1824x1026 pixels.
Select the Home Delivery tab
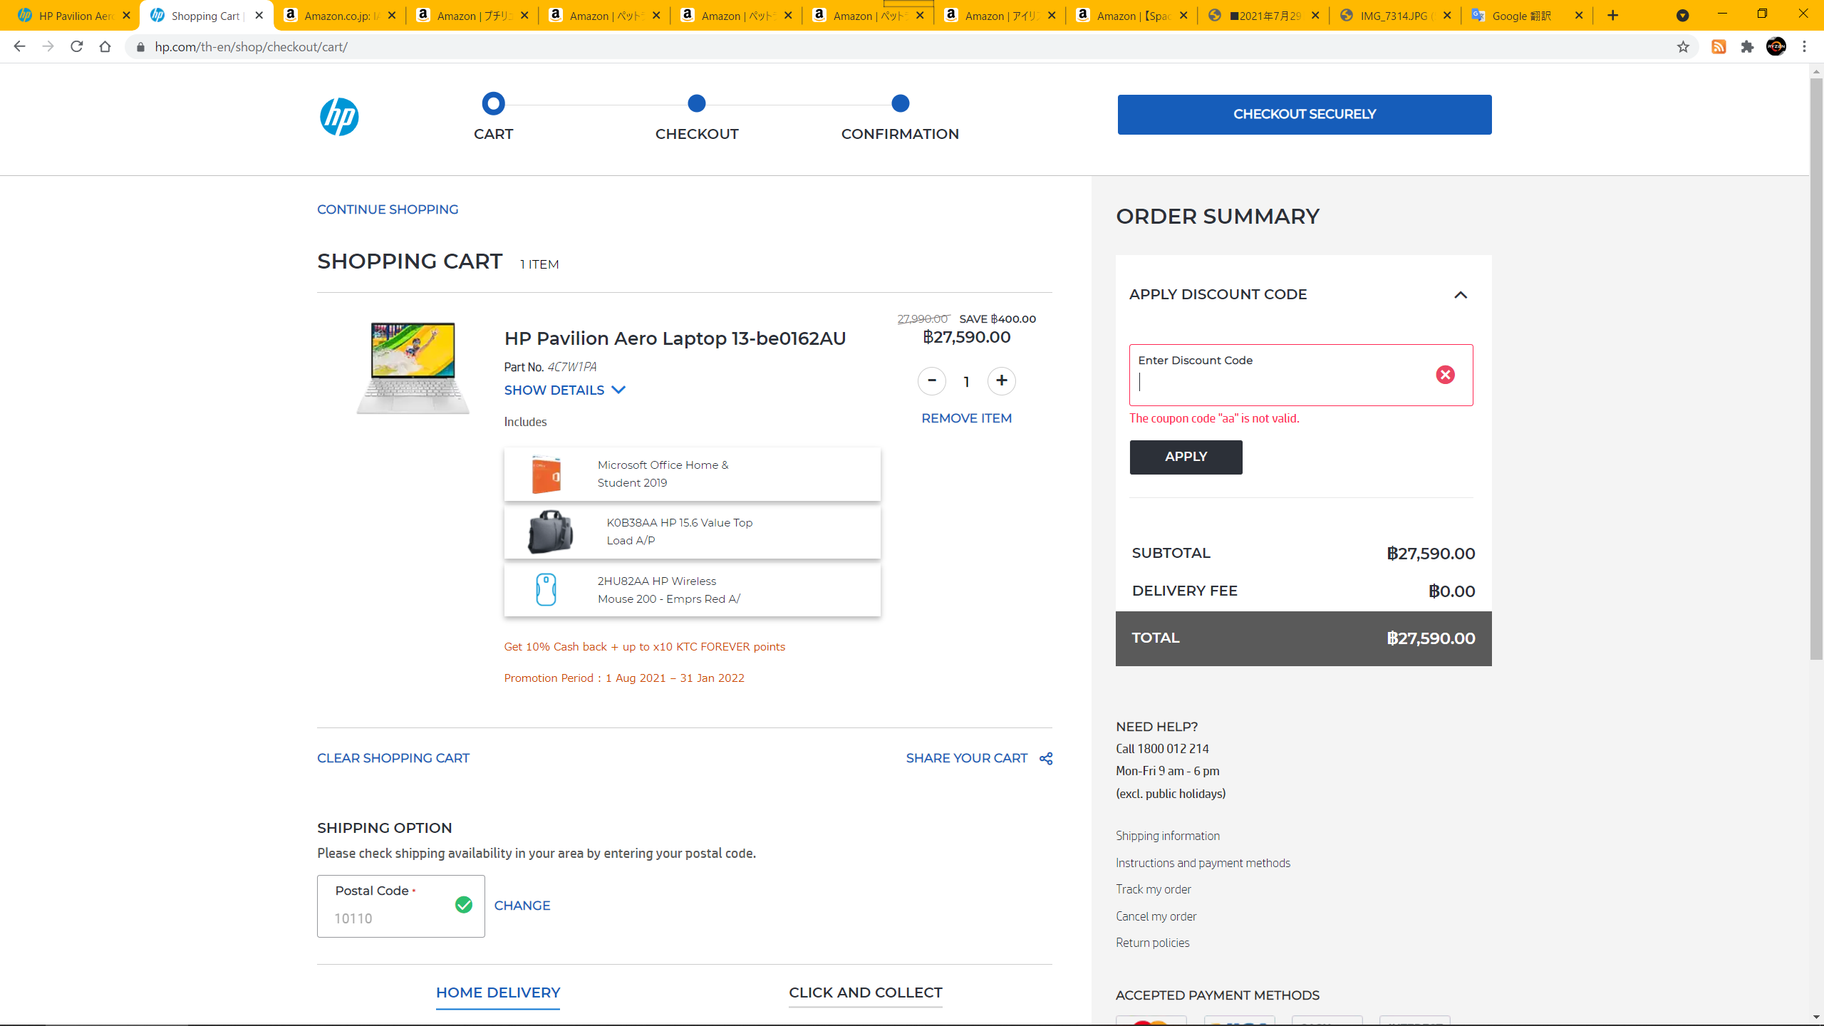click(498, 993)
